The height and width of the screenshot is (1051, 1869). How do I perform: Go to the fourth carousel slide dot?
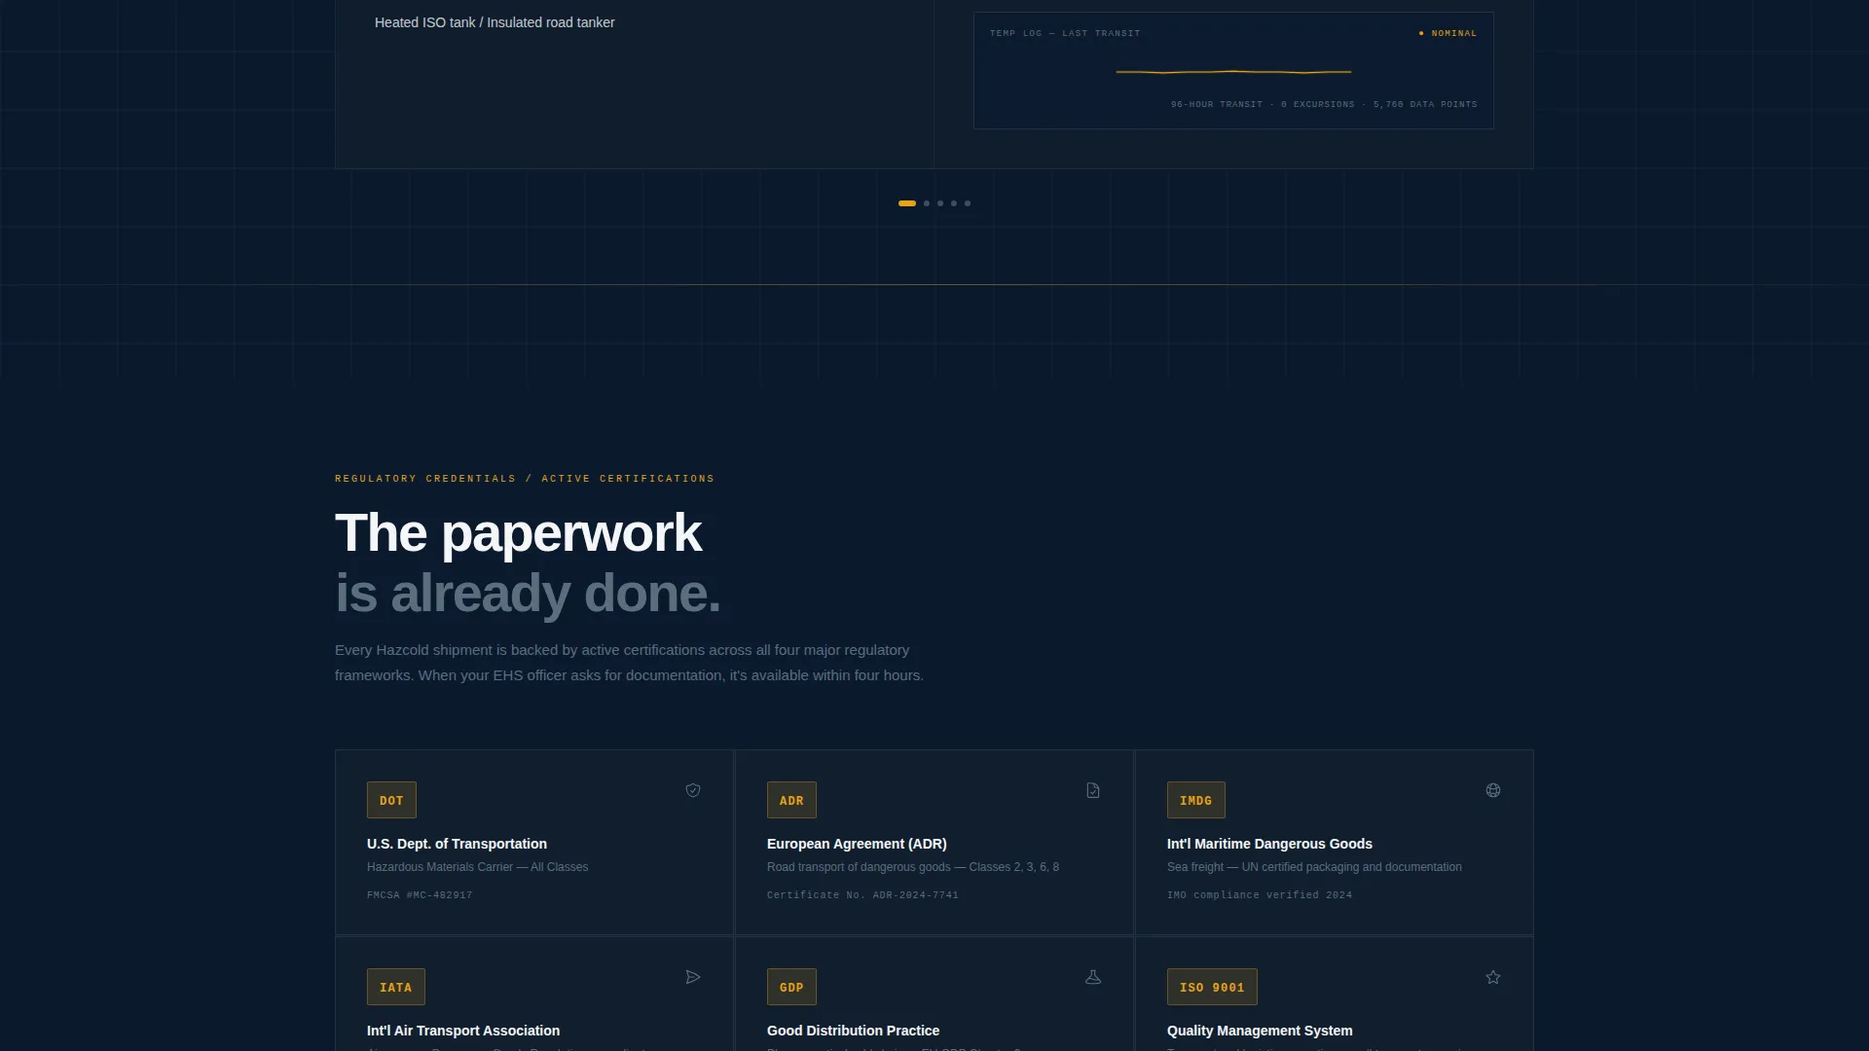click(954, 203)
